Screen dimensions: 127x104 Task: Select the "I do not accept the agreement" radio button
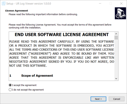(10, 90)
